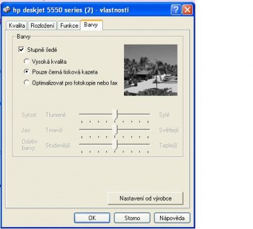Screen dimensions: 253x229
Task: Click the printer icon in title bar
Action: click(x=7, y=9)
